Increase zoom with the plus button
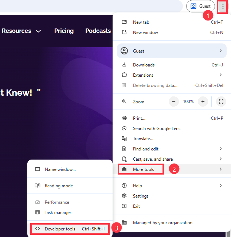Screen dimensions: 231x237 coord(203,102)
